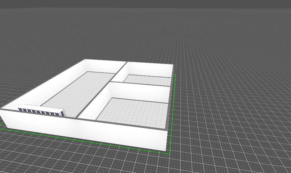Select the green boundary's bottom-right corner
291x173 pixels.
[169, 153]
